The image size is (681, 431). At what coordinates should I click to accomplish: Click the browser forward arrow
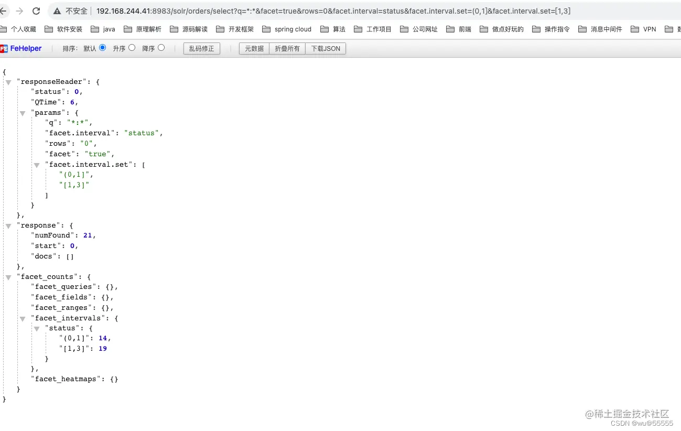19,11
